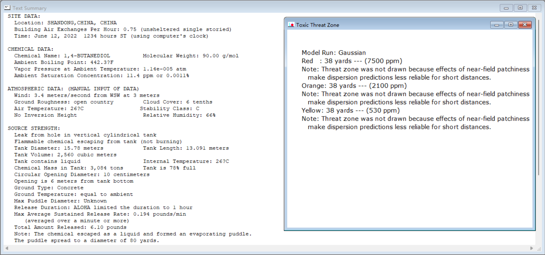Click 'No Inversion Height' text
Screen dimensions: 545x255
46,115
